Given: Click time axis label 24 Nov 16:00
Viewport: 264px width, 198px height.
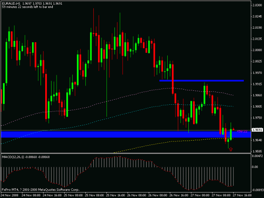Looking at the screenshot, I should click(x=52, y=195).
